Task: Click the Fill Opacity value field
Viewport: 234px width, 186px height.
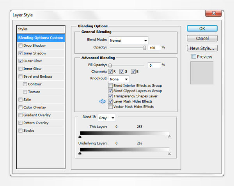Action: click(x=154, y=65)
